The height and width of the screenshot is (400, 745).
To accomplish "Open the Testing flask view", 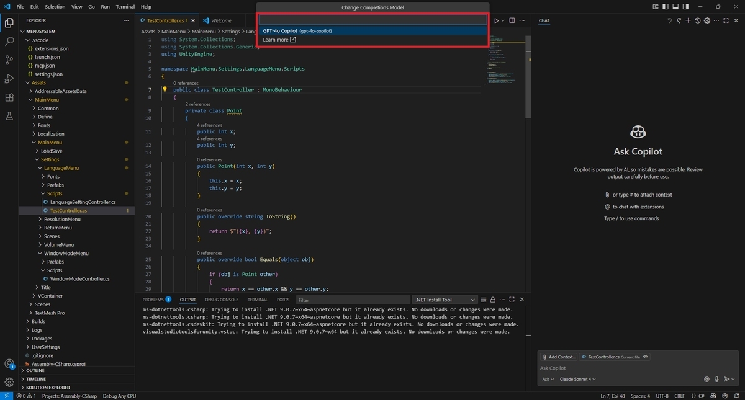I will point(9,116).
